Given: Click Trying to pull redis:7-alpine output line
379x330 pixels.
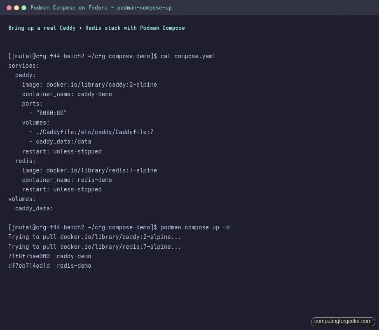Looking at the screenshot, I should pos(94,247).
